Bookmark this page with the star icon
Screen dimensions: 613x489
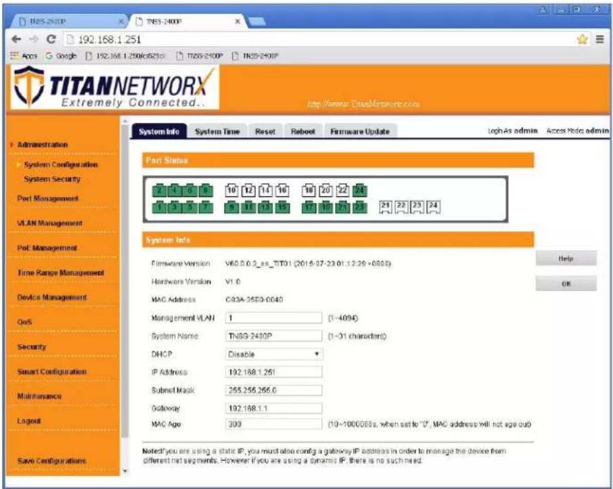(582, 39)
